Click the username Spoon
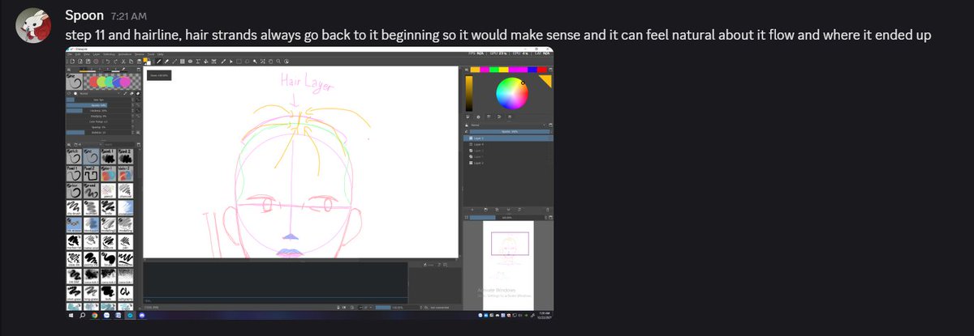This screenshot has height=336, width=974. 84,15
